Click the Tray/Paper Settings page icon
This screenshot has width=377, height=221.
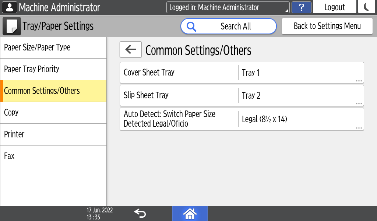[11, 26]
